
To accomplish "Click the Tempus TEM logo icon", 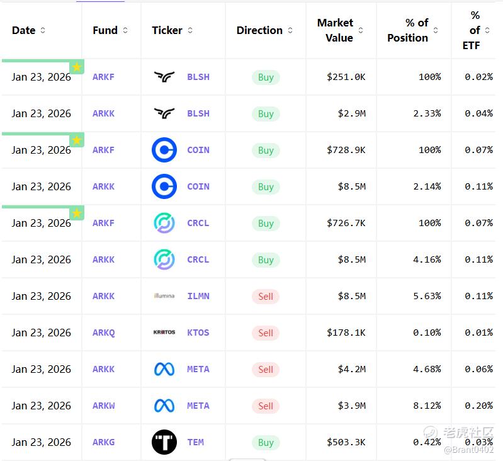I will pyautogui.click(x=164, y=442).
